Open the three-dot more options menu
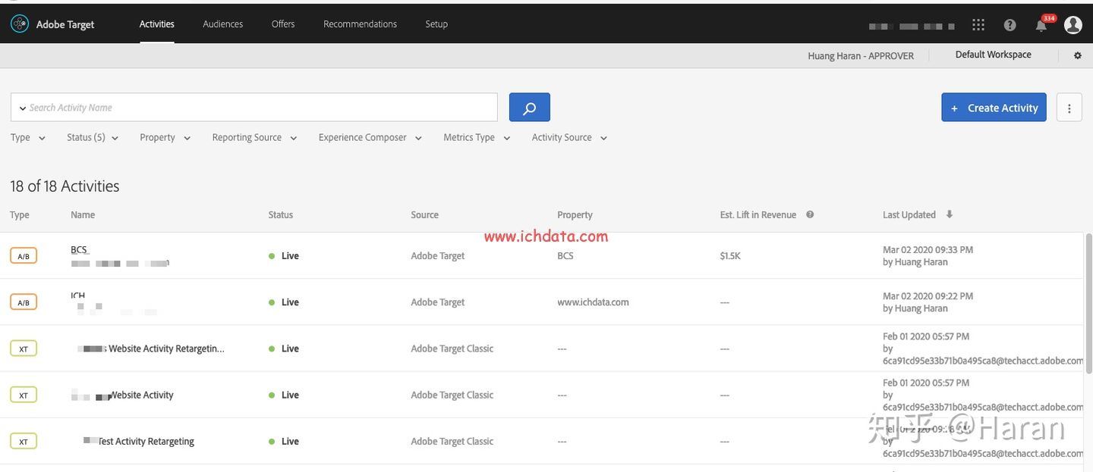Viewport: 1093px width, 472px height. pyautogui.click(x=1069, y=108)
